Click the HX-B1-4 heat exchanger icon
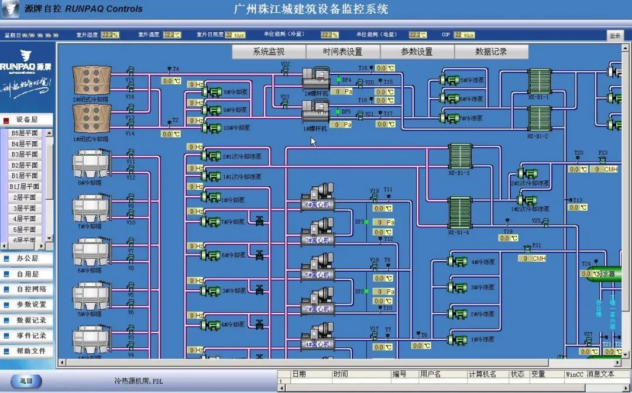The width and height of the screenshot is (632, 393). (459, 213)
